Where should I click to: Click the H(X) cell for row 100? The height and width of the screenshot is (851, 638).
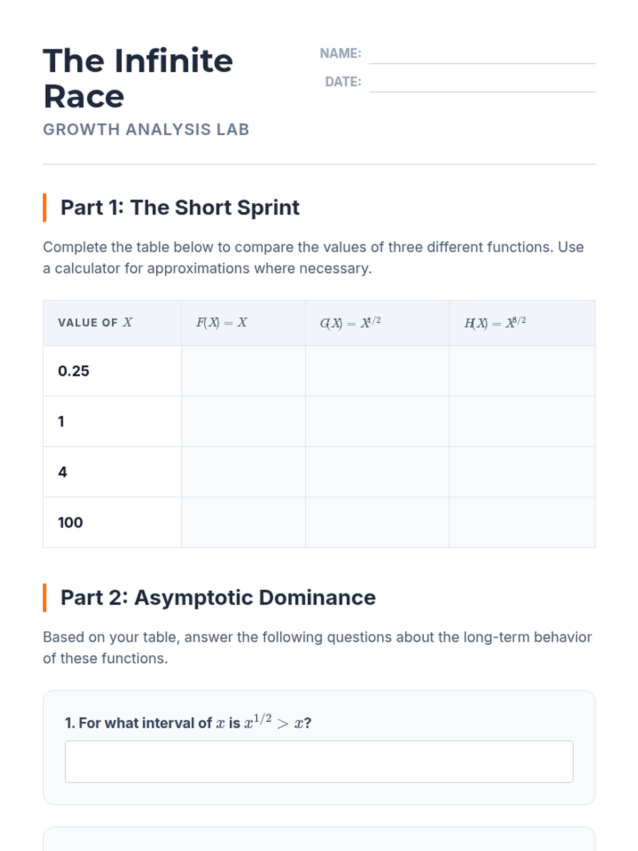tap(522, 522)
